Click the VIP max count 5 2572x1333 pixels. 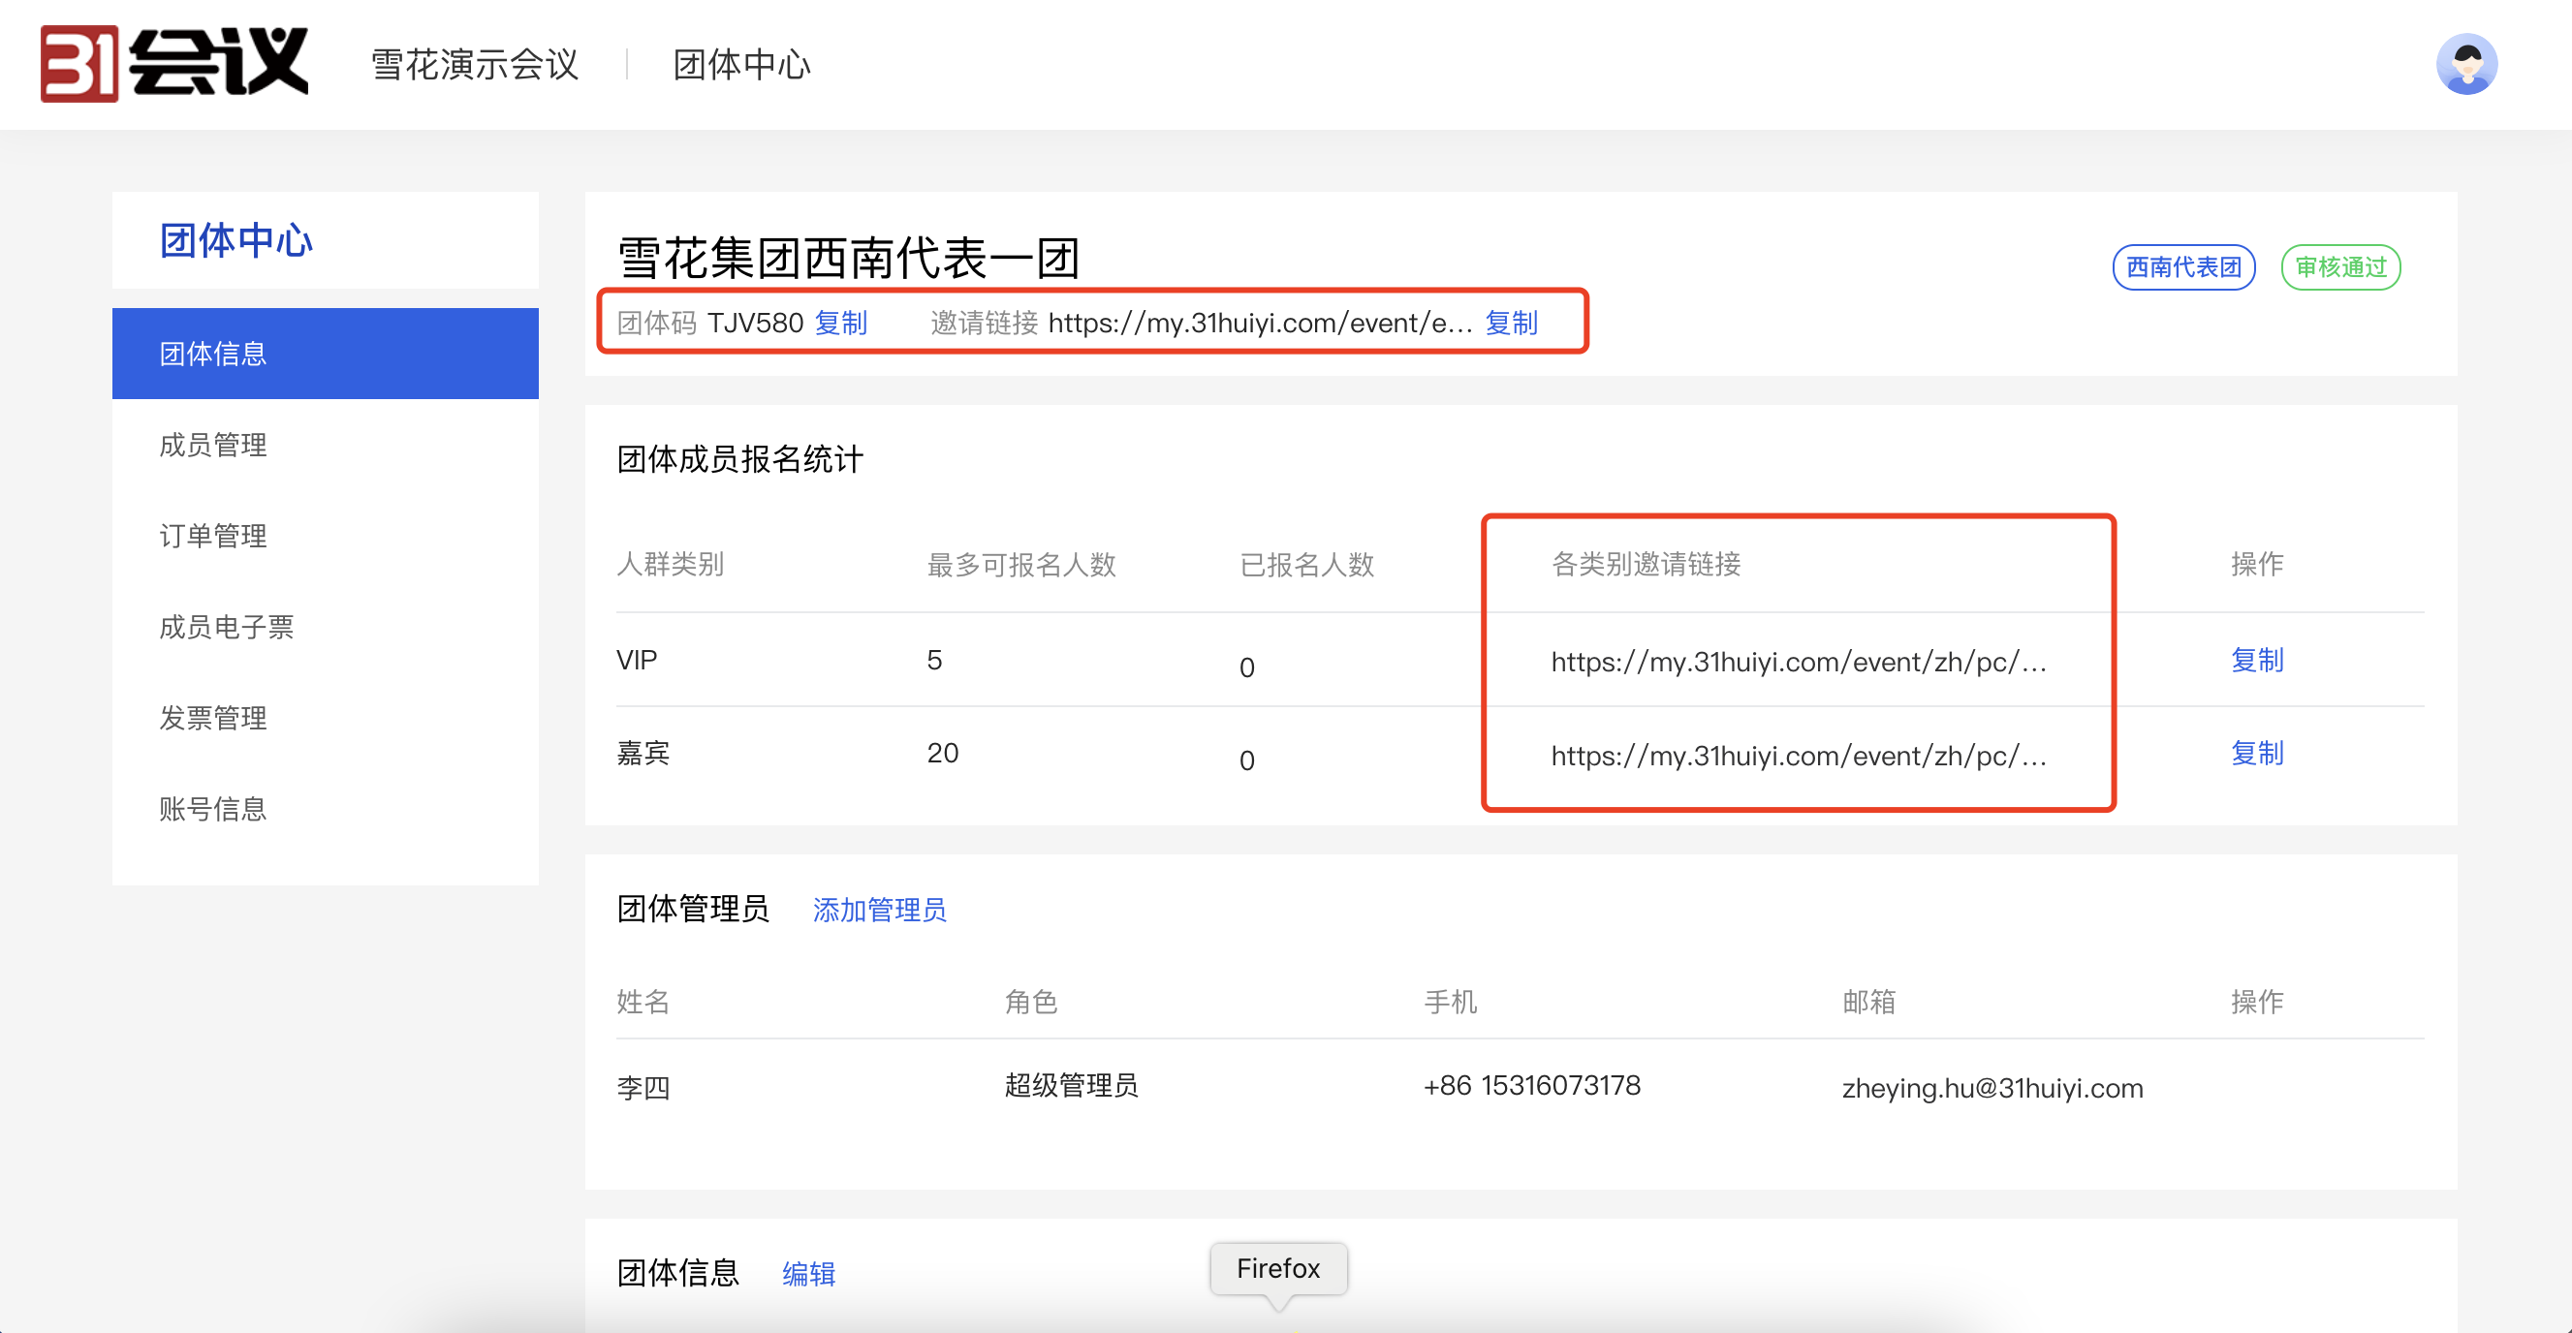[934, 660]
